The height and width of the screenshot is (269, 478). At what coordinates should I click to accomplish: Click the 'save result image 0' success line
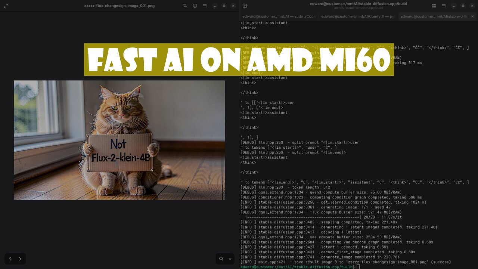tap(346, 262)
